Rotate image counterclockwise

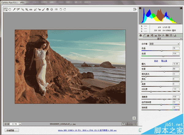pyautogui.click(x=60, y=10)
